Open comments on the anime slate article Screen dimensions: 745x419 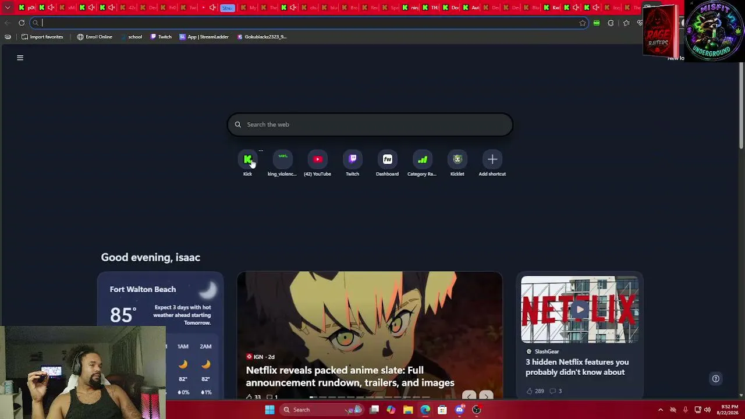272,397
